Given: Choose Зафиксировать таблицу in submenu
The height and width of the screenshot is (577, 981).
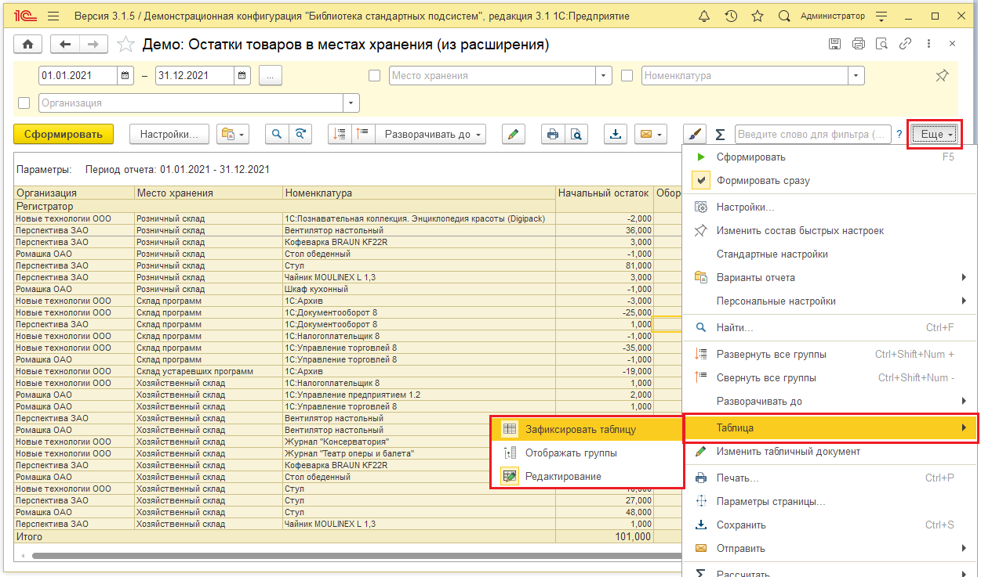Looking at the screenshot, I should pos(587,429).
